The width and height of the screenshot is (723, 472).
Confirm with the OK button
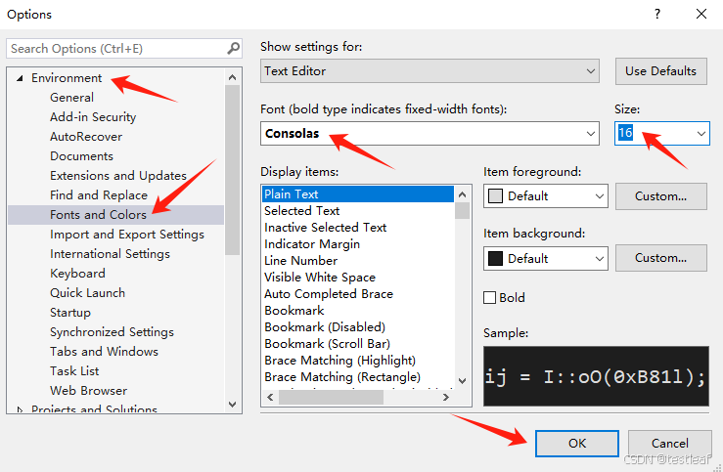tap(577, 444)
